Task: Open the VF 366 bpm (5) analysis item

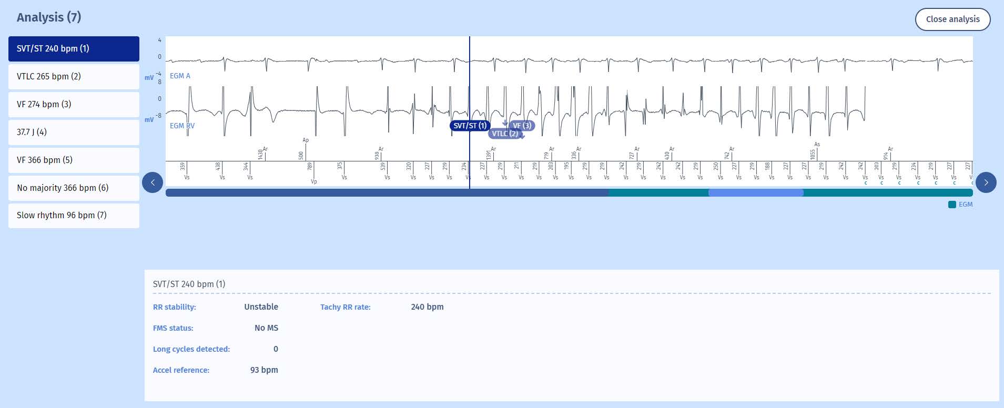Action: 74,160
